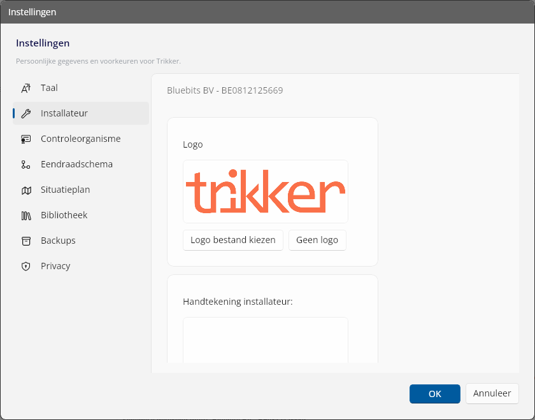535x420 pixels.
Task: Click the Handtekening installateur label
Action: (238, 302)
